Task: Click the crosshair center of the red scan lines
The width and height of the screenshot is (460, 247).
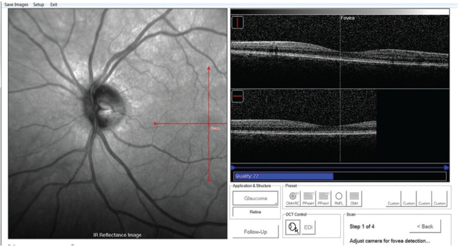Action: 209,123
